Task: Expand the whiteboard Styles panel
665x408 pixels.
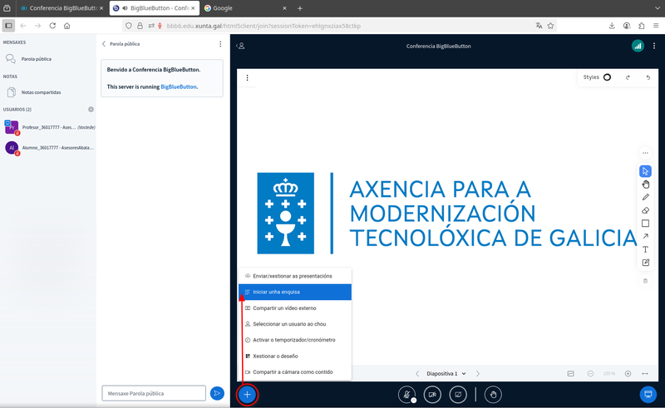Action: click(x=591, y=77)
